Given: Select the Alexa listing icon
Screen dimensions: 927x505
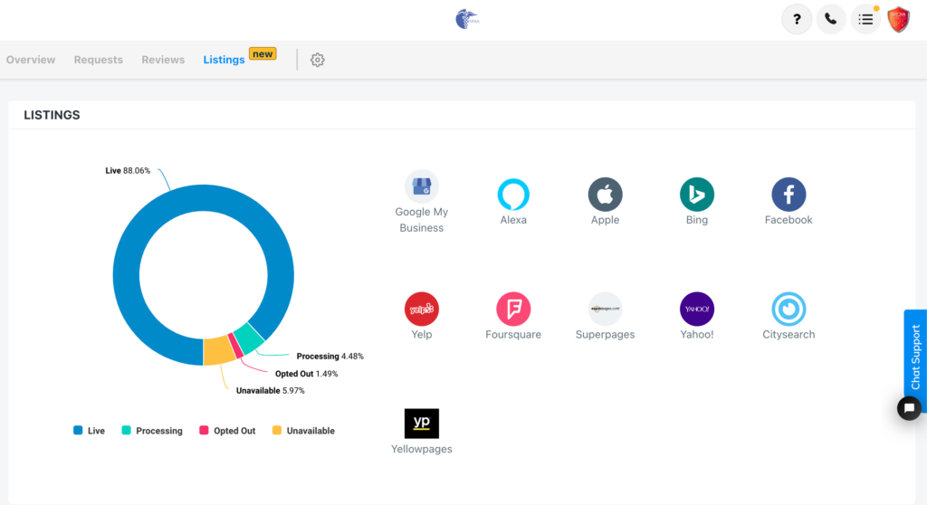Looking at the screenshot, I should pos(513,195).
